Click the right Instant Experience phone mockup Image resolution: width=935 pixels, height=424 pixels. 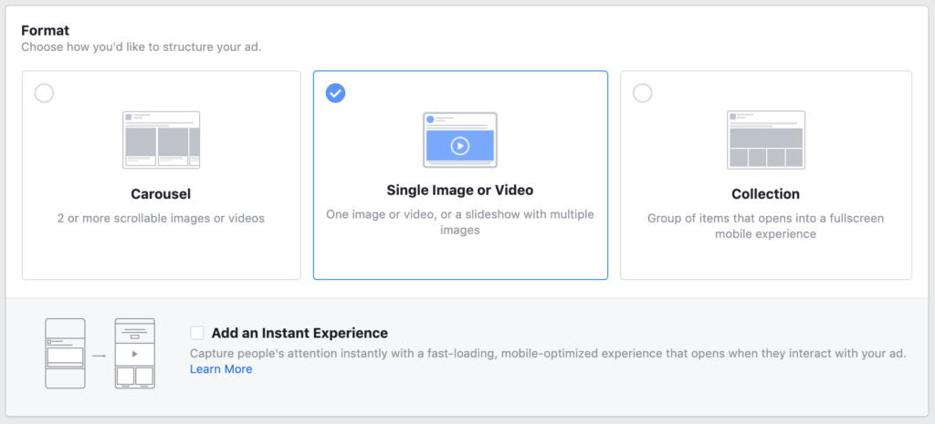(134, 354)
